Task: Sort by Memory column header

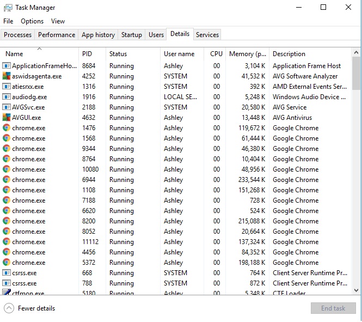Action: 247,54
